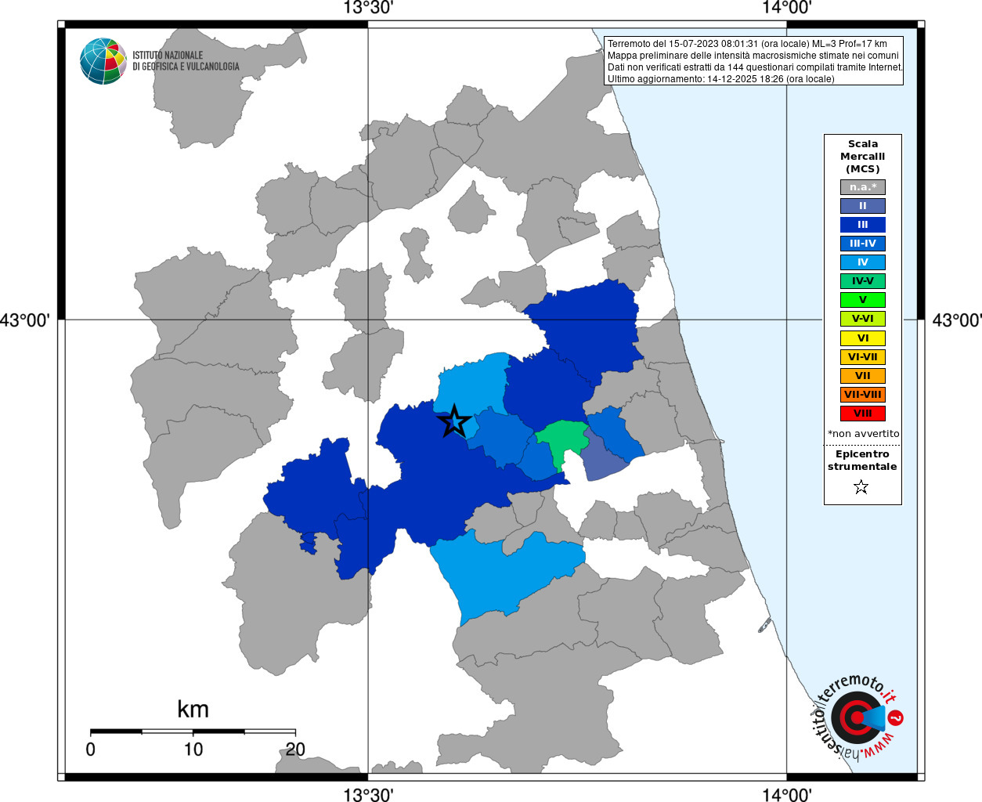Viewport: 982px width, 802px height.
Task: Select the VII-VIII legend swatch
Action: [x=863, y=395]
